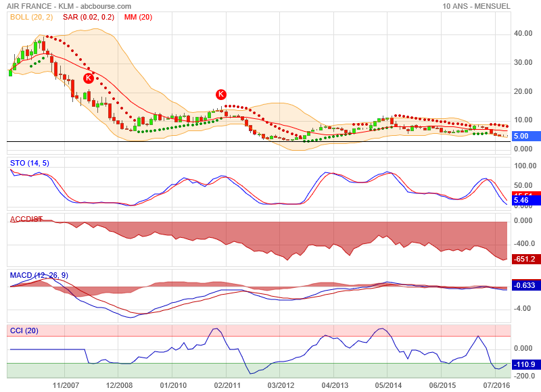Click the -200.0 CCI axis label
The height and width of the screenshot is (392, 541).
pyautogui.click(x=525, y=376)
